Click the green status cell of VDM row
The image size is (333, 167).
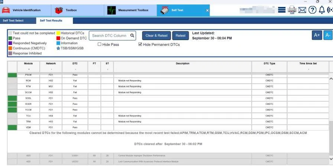pyautogui.click(x=12, y=127)
